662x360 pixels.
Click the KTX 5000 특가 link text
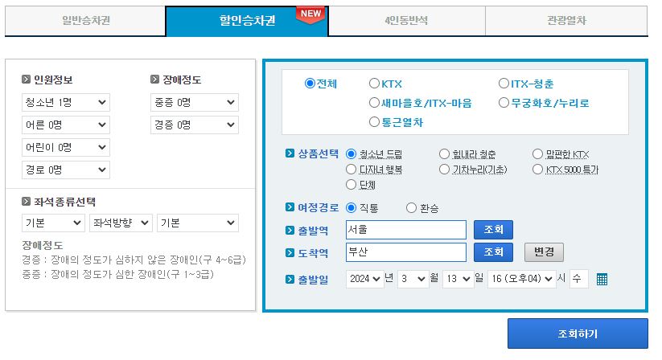click(x=572, y=170)
